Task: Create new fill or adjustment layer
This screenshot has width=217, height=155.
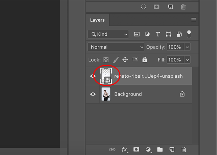Action: 148,150
